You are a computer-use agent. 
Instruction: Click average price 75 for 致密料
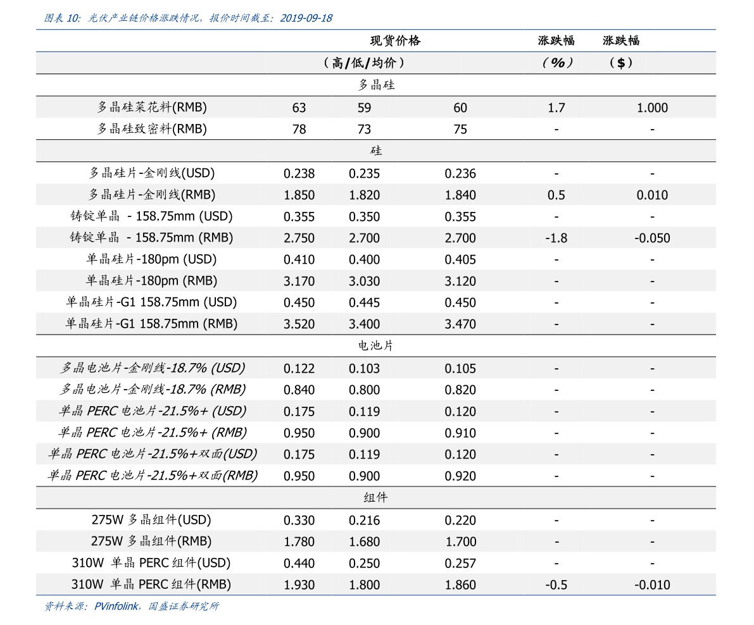coord(460,129)
